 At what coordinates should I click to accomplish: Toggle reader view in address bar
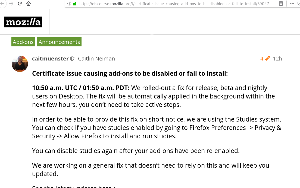tap(281, 4)
